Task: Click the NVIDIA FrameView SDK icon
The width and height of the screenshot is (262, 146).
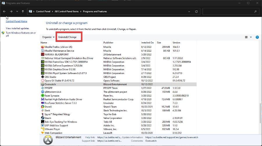Action: [43, 62]
